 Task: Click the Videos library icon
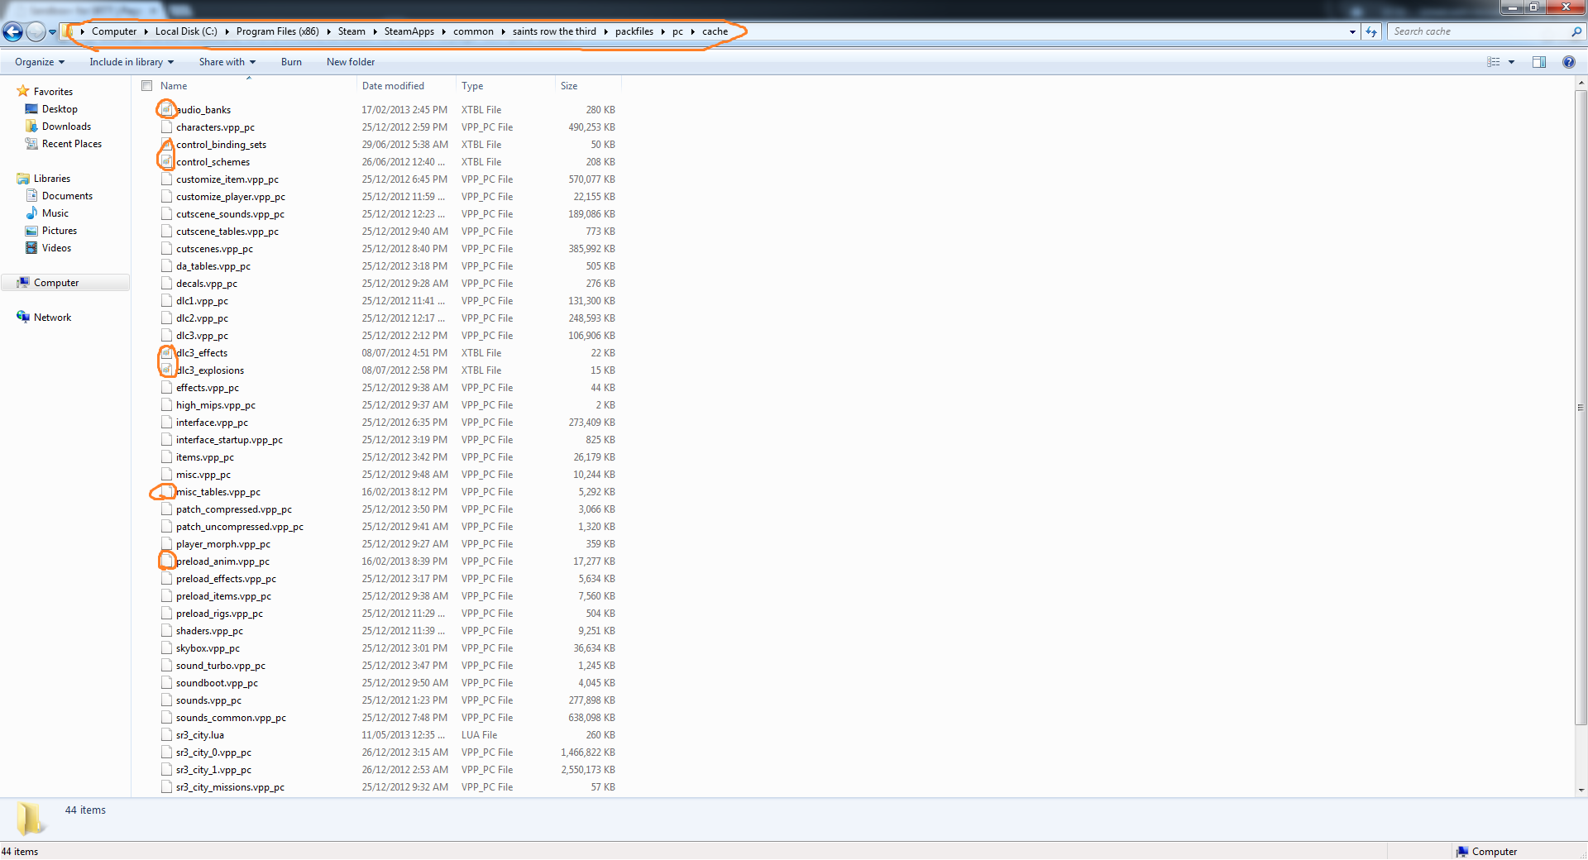pyautogui.click(x=31, y=248)
